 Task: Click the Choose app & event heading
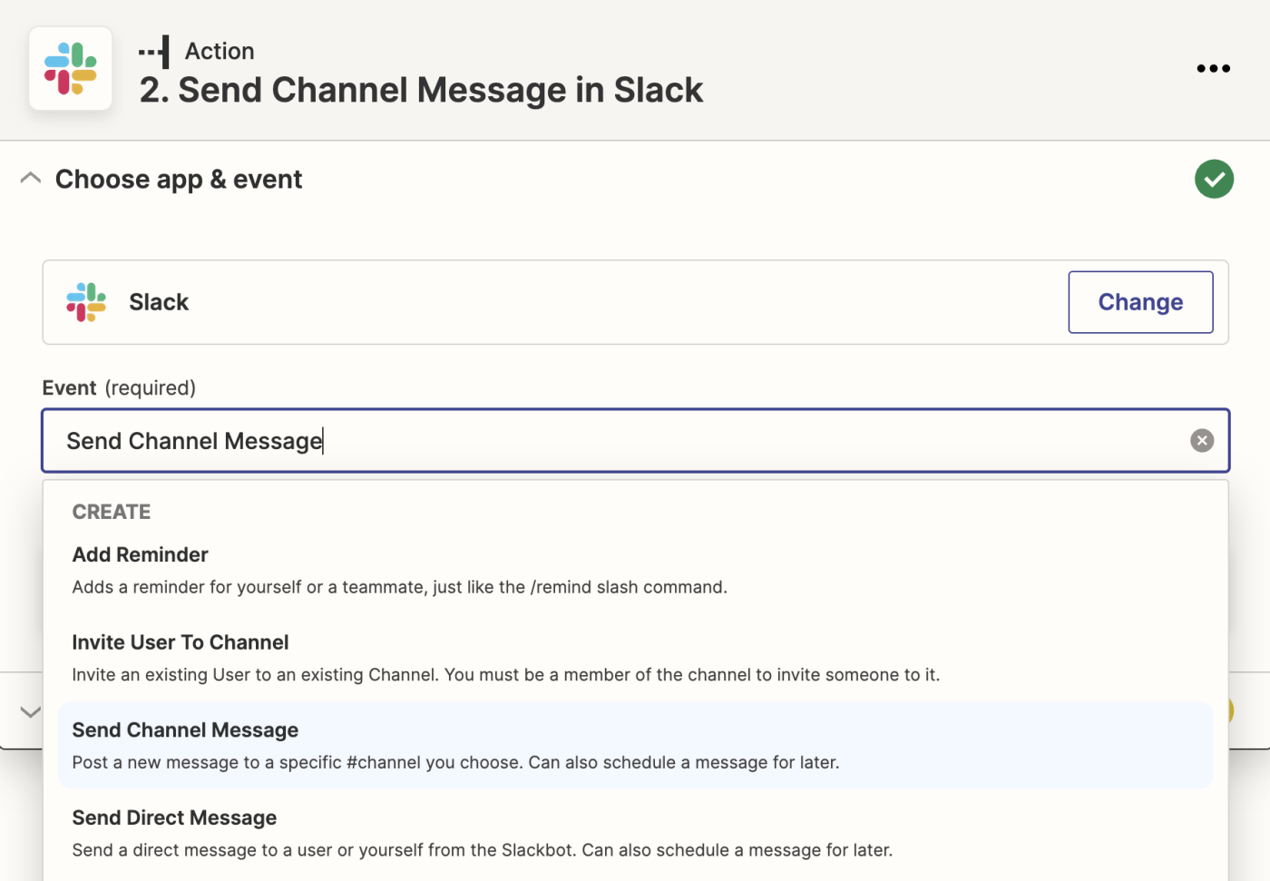point(179,179)
